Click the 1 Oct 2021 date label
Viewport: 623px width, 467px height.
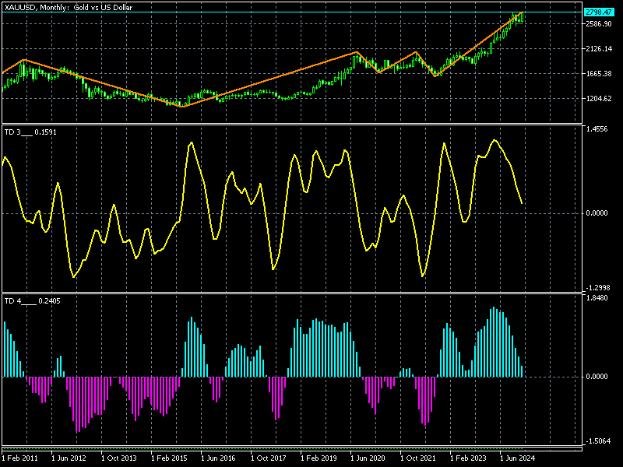pyautogui.click(x=418, y=458)
